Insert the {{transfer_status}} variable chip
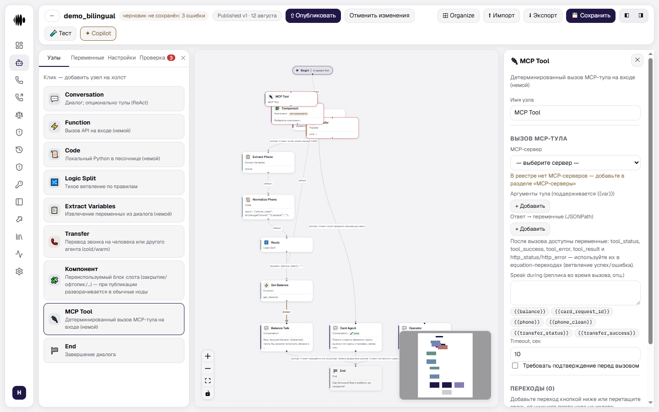The height and width of the screenshot is (412, 659). pyautogui.click(x=541, y=333)
